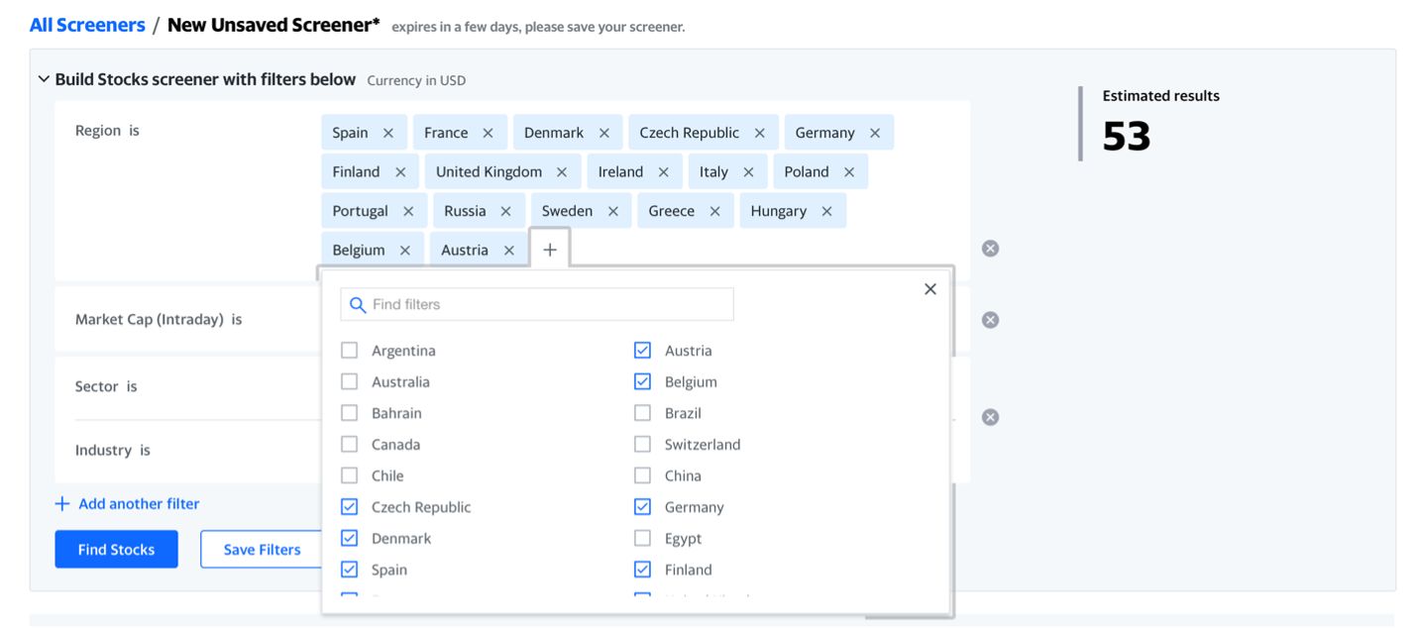This screenshot has height=629, width=1417.
Task: Click Add another filter
Action: (x=128, y=504)
